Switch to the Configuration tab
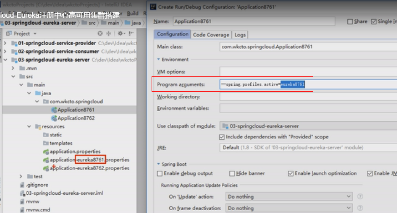This screenshot has width=397, height=213. (x=173, y=34)
